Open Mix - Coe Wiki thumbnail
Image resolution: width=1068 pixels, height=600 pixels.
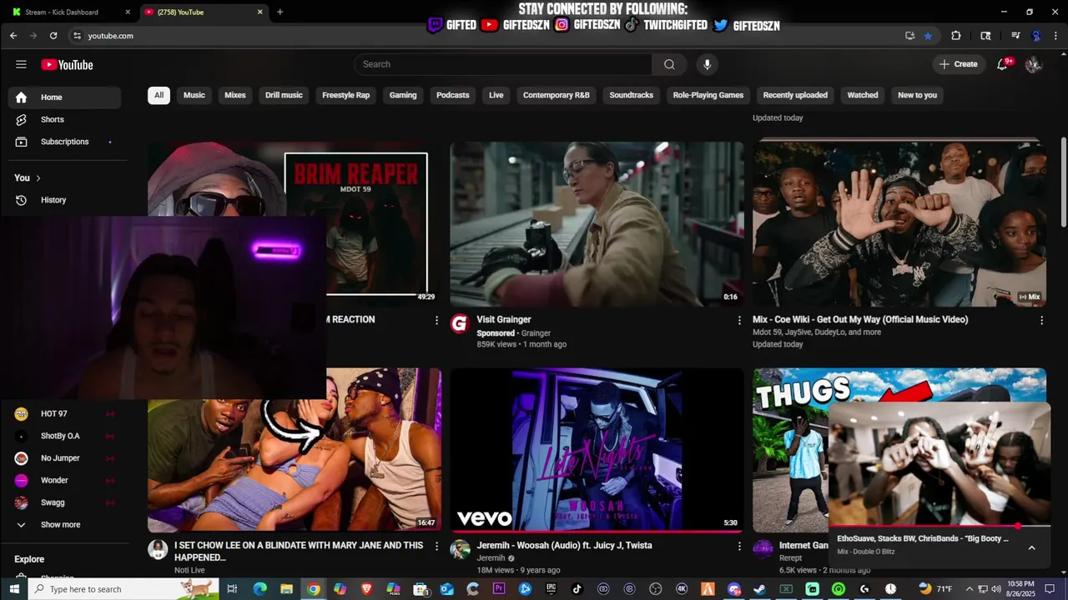tap(899, 223)
